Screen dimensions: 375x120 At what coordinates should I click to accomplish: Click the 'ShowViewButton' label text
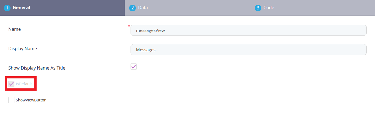point(31,100)
